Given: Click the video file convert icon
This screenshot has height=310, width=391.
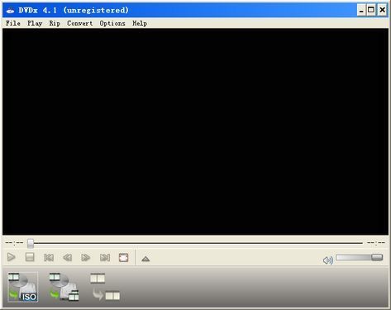Looking at the screenshot, I should [x=105, y=287].
